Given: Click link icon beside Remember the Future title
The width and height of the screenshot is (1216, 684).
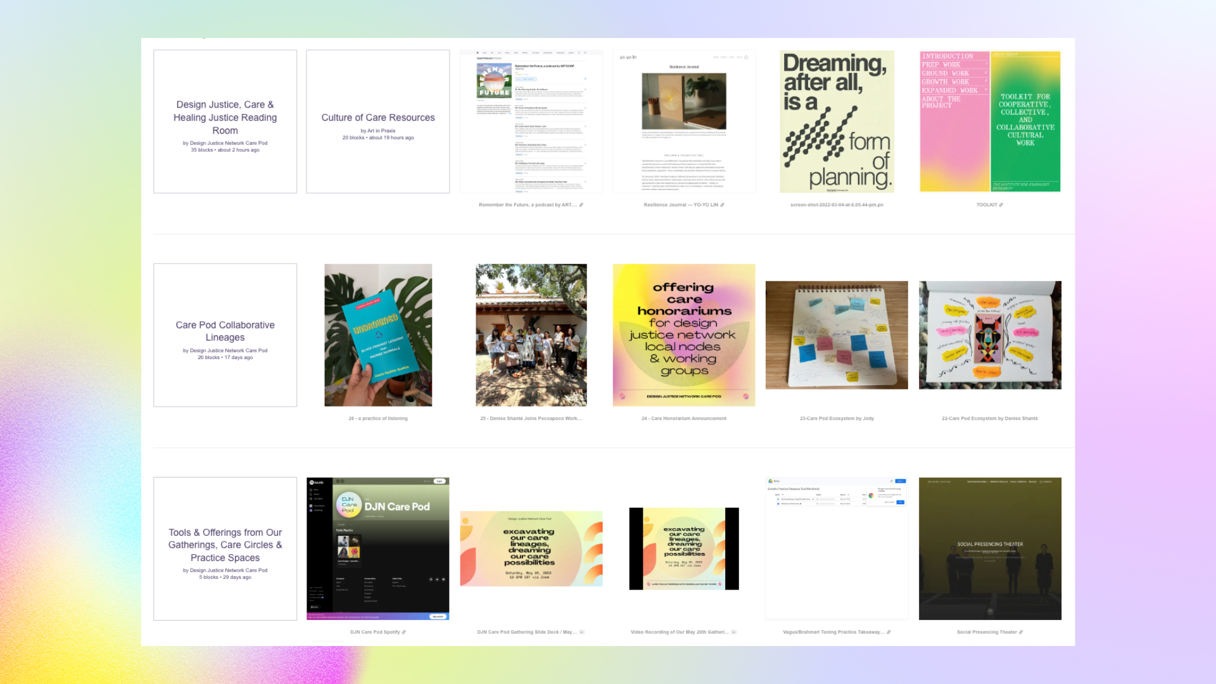Looking at the screenshot, I should point(581,205).
